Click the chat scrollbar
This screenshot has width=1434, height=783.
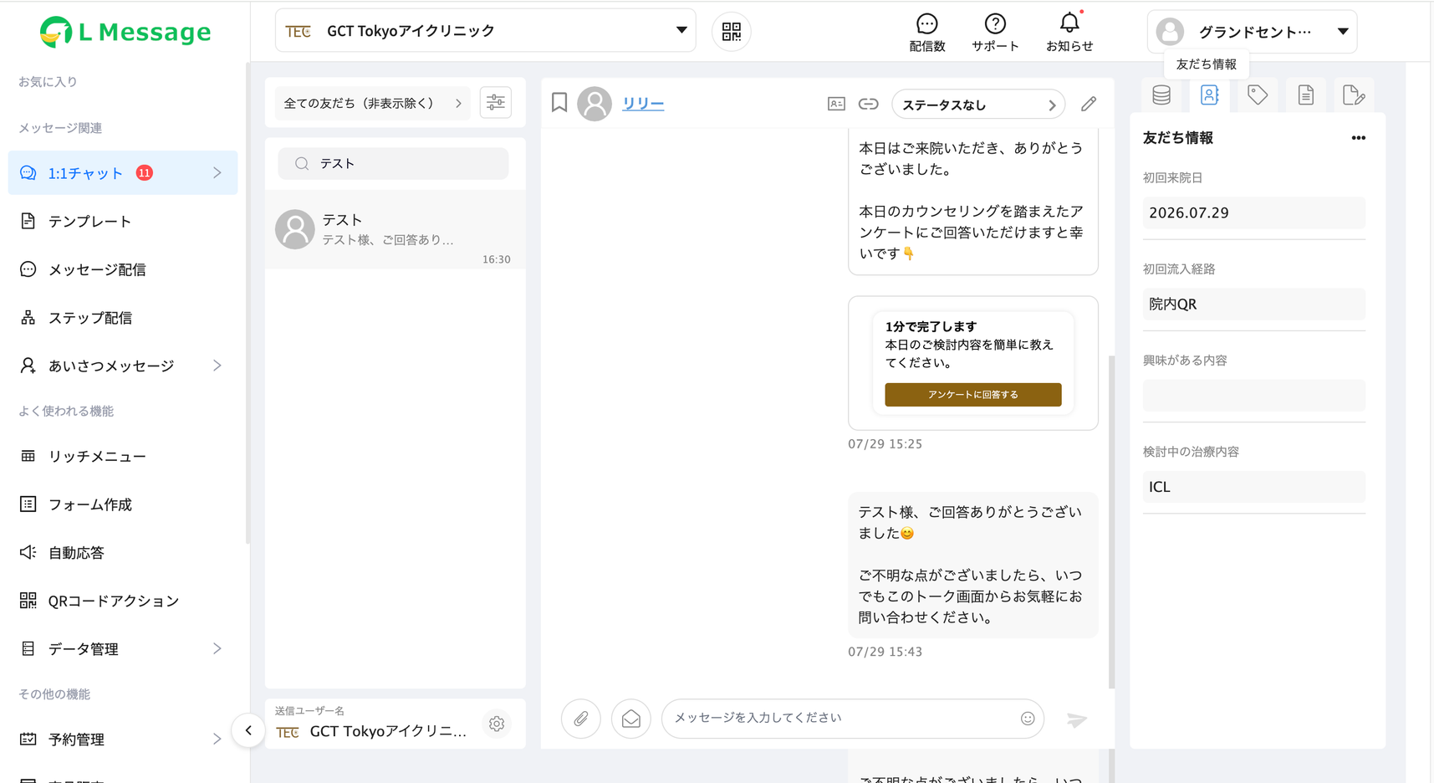pos(1111,522)
